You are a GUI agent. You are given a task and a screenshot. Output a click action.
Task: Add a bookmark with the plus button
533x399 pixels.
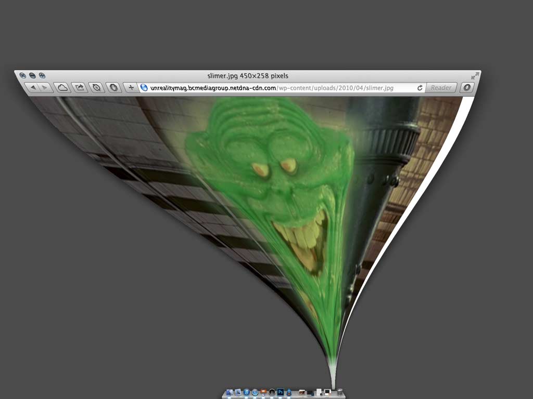coord(131,88)
